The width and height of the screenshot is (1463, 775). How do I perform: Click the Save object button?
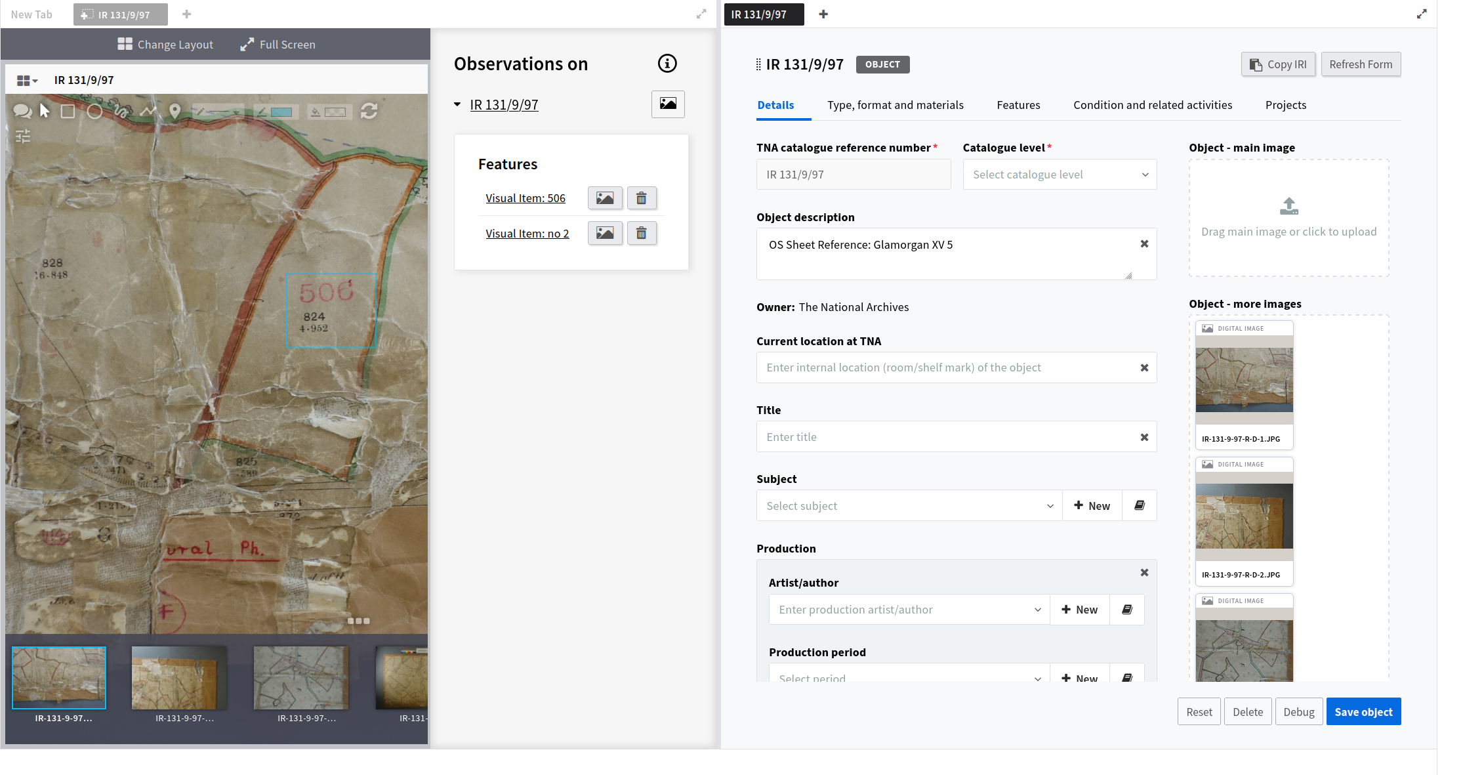1363,712
